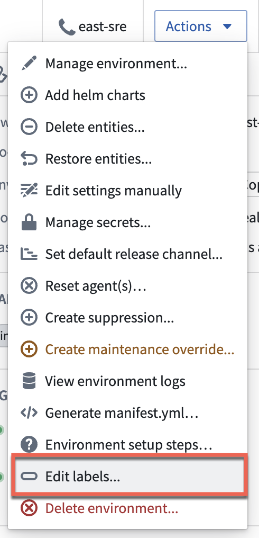
Task: Select Create maintenance override...
Action: tap(127, 349)
